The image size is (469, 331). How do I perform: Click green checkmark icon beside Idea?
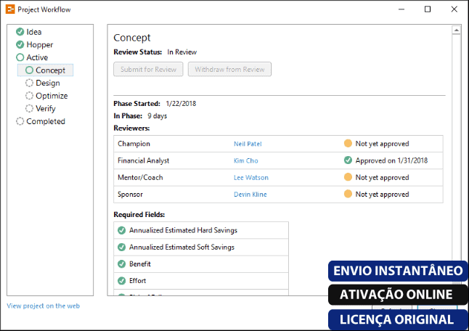pos(20,32)
